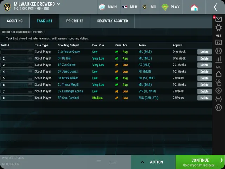This screenshot has width=225, height=169.
Task: Open the PLAY menu
Action: [x=171, y=7]
